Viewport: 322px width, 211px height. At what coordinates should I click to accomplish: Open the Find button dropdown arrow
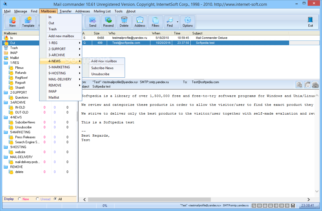point(177,22)
